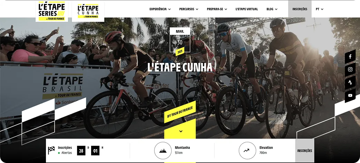
Task: Expand the Prepara-se dropdown
Action: click(x=217, y=9)
